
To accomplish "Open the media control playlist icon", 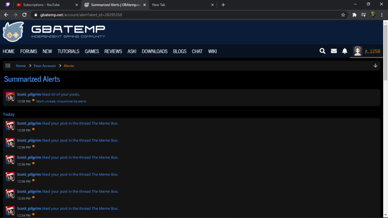I will [363, 15].
